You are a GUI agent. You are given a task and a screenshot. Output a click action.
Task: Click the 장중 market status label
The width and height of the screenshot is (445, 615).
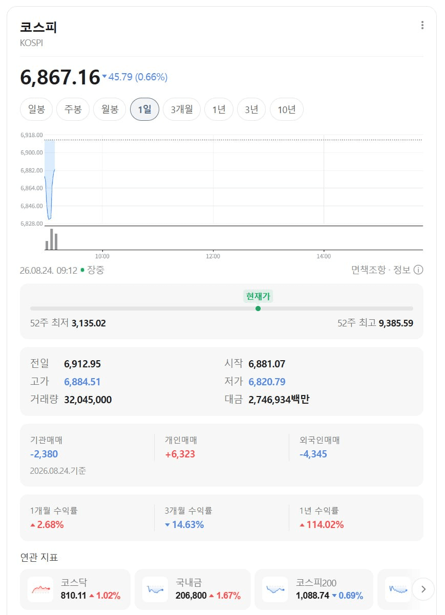96,270
